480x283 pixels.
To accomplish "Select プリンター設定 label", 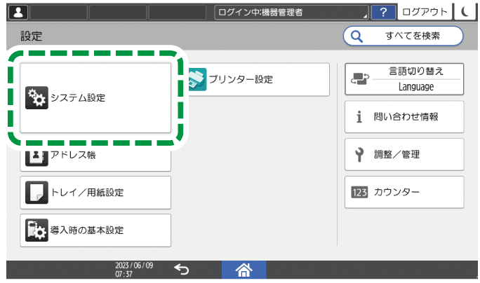I will pos(241,79).
